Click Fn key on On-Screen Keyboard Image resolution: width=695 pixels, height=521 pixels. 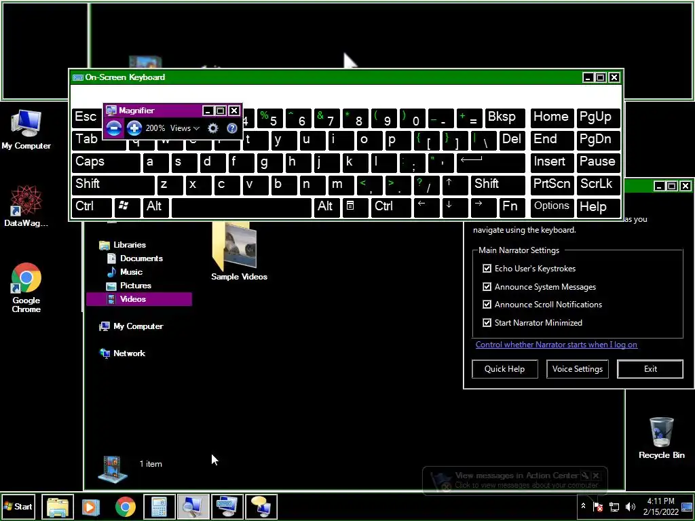[x=512, y=207]
